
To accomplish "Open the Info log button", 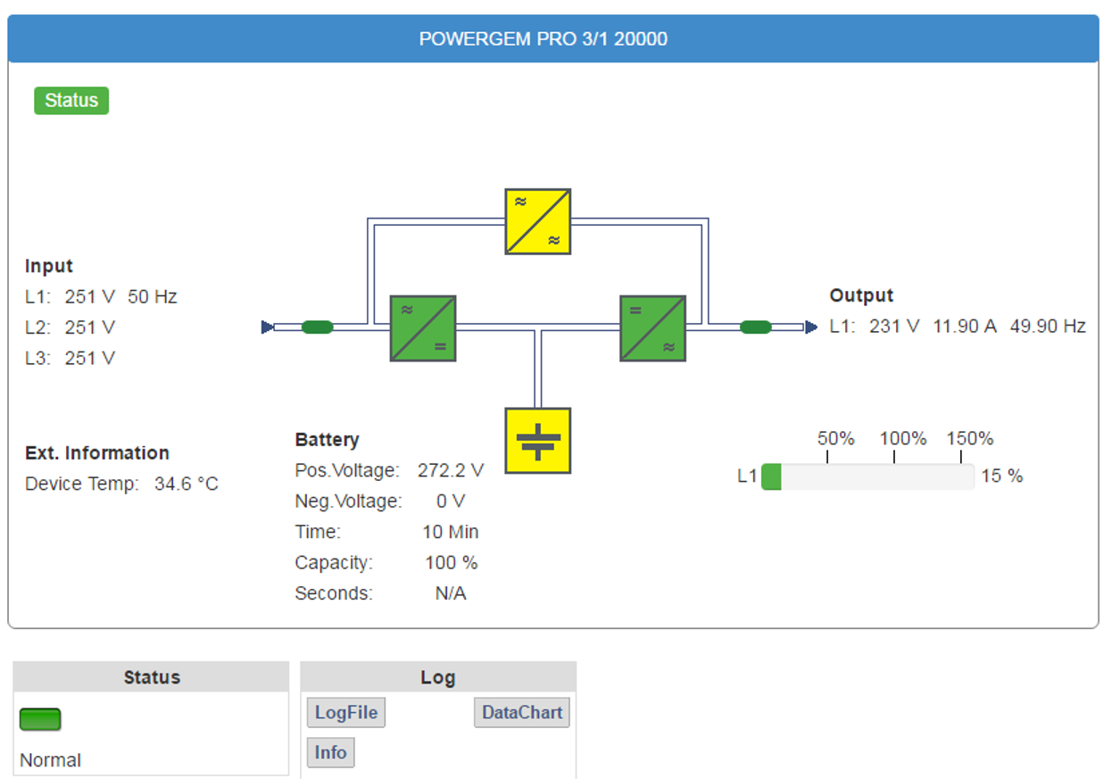I will tap(330, 753).
